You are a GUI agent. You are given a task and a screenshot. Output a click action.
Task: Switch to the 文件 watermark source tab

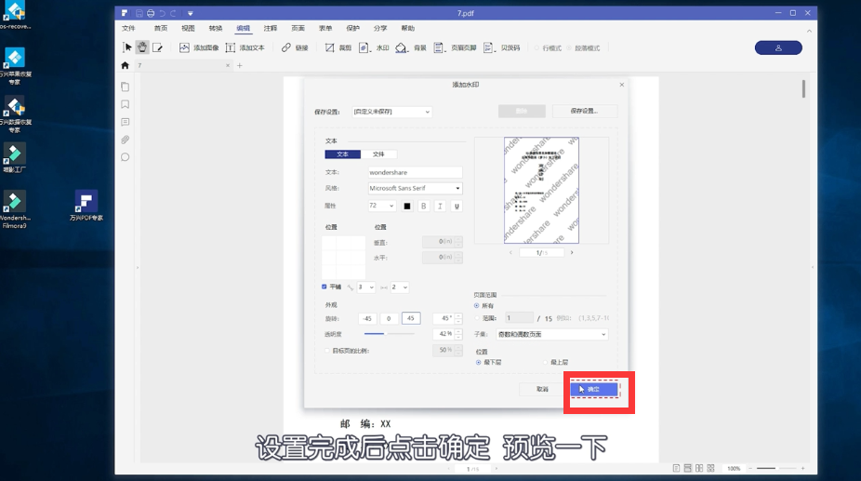pos(378,154)
